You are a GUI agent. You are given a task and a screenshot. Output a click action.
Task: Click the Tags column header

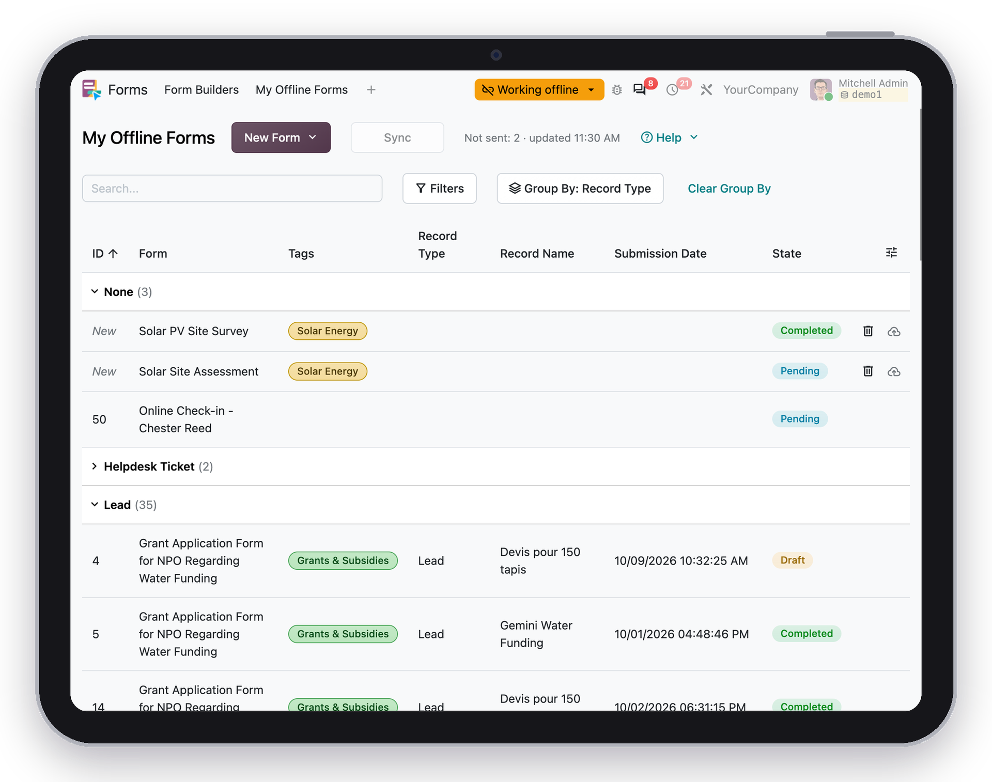(x=301, y=254)
